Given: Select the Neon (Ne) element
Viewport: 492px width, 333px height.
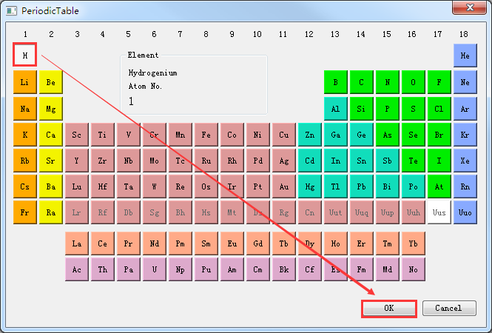Looking at the screenshot, I should [465, 82].
